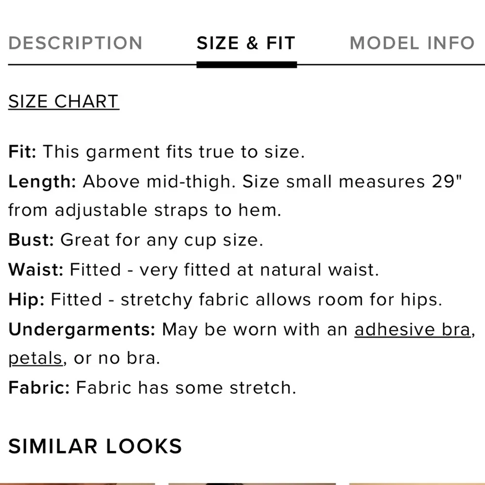Screen dimensions: 485x485
Task: Click the bold Undergarments label
Action: pyautogui.click(x=81, y=329)
